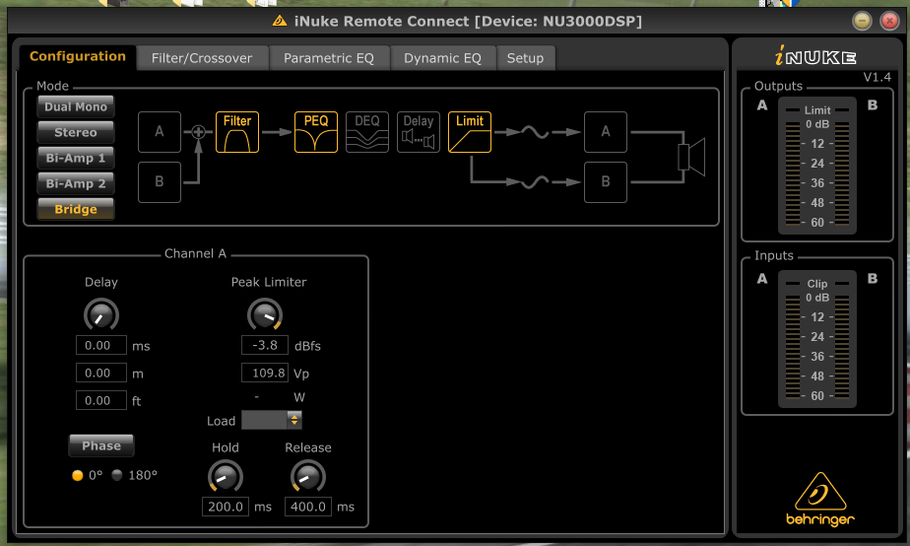Click output amplifier B box

(x=606, y=182)
